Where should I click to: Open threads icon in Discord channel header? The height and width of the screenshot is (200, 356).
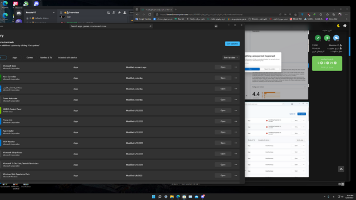tap(108, 13)
